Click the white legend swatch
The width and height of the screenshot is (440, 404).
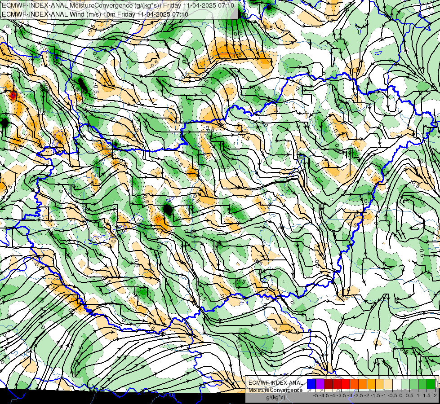(397, 384)
